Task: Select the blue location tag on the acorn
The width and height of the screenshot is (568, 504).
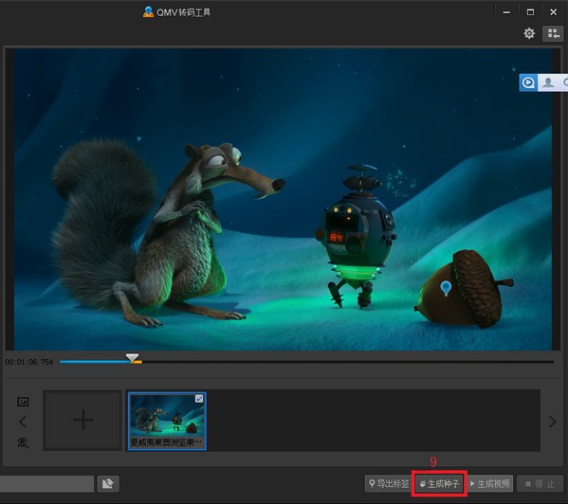Action: pos(446,288)
